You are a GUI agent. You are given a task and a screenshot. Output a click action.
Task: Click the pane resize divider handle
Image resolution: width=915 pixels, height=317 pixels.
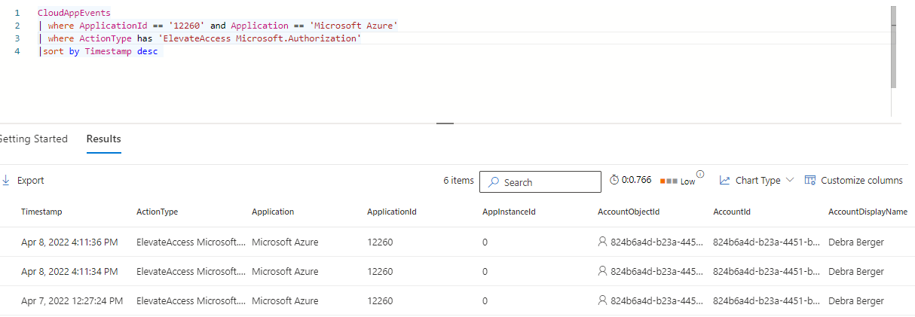[445, 123]
